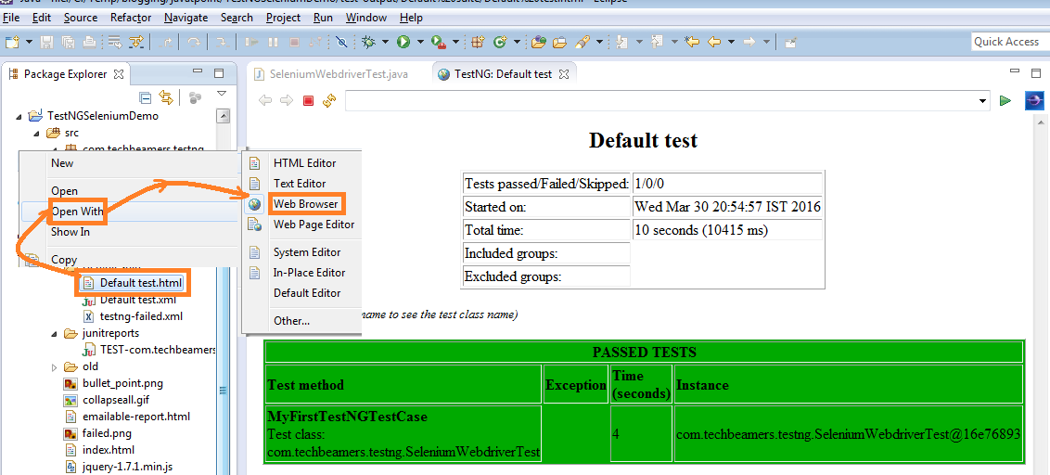The image size is (1050, 475).
Task: Collapse the junitreports folder
Action: [x=54, y=333]
